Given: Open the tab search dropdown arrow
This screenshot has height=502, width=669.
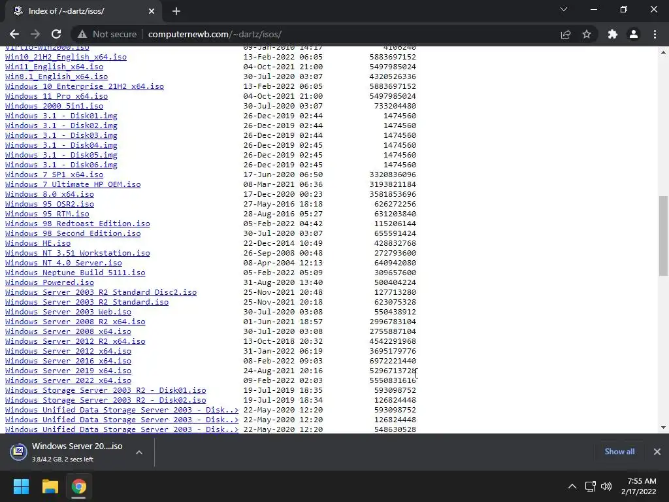Looking at the screenshot, I should (564, 9).
